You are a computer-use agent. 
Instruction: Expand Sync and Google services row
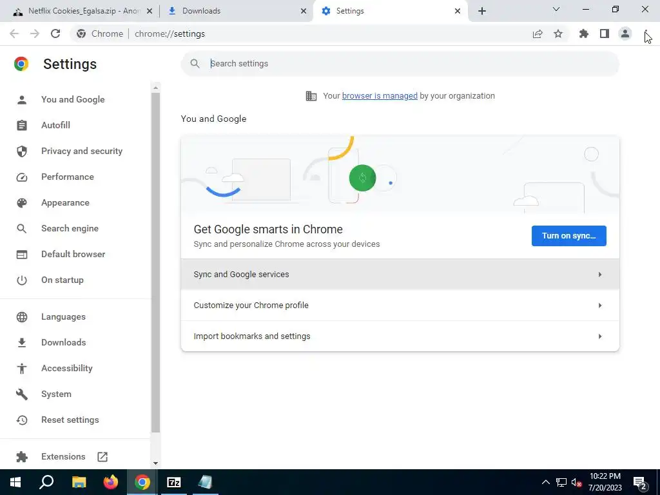(x=400, y=275)
